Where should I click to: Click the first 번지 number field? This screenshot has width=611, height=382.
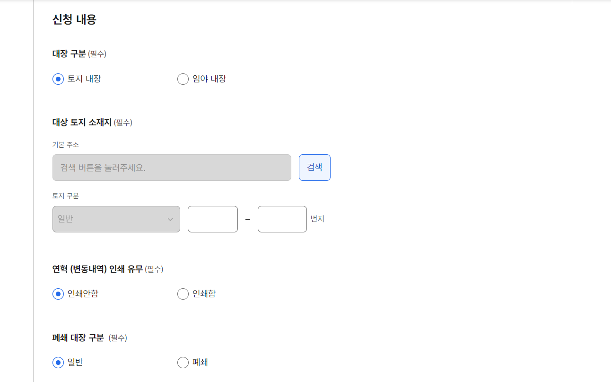click(x=212, y=219)
